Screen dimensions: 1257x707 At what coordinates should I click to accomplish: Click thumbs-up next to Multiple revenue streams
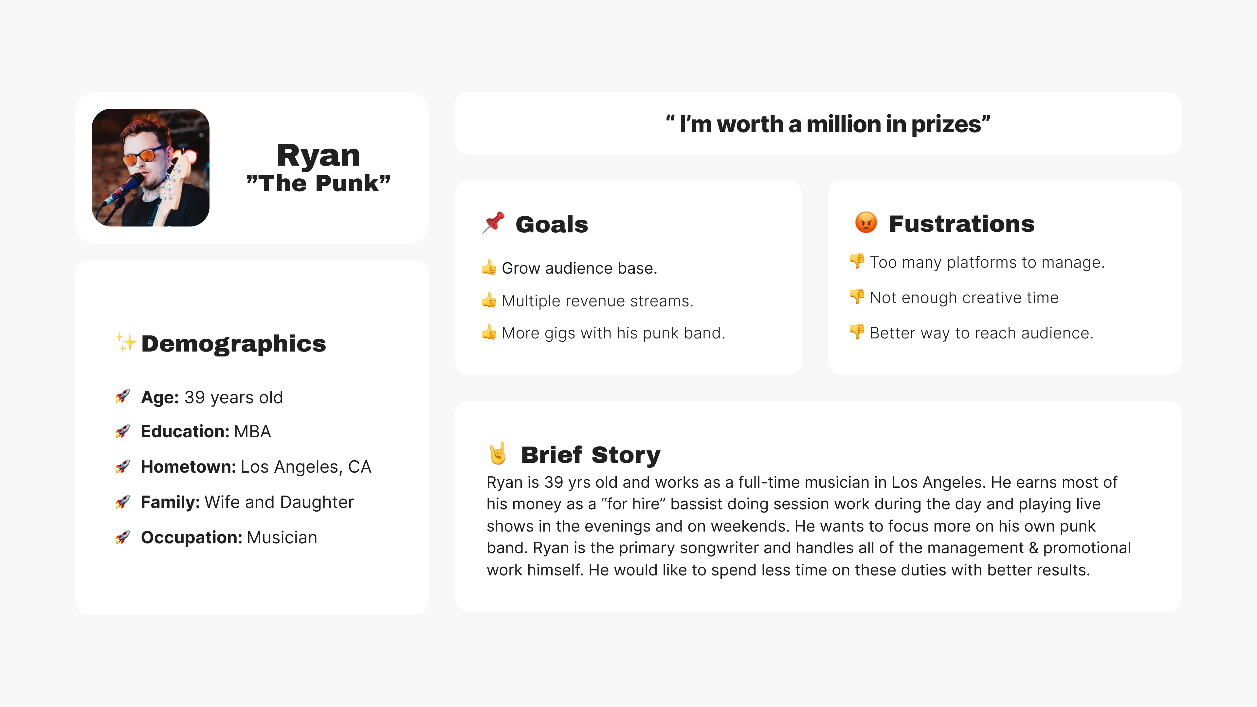coord(489,300)
